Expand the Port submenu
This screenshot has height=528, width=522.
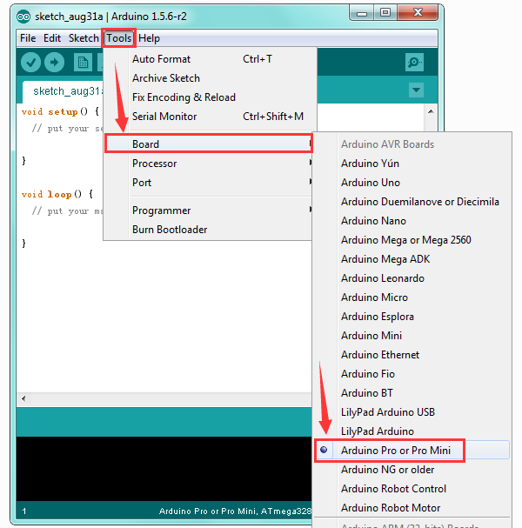[209, 183]
